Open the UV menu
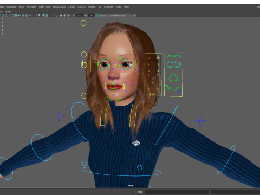Viewport: 260px width, 195px height. [x=100, y=7]
